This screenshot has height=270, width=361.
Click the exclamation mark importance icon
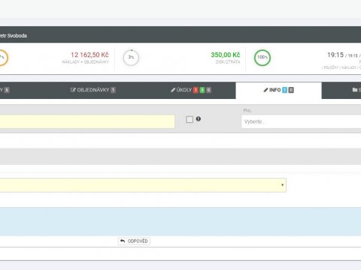click(x=199, y=119)
